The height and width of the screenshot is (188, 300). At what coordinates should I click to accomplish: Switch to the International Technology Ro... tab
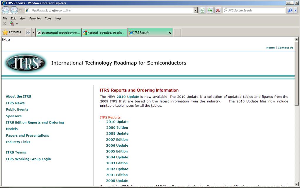click(x=59, y=33)
